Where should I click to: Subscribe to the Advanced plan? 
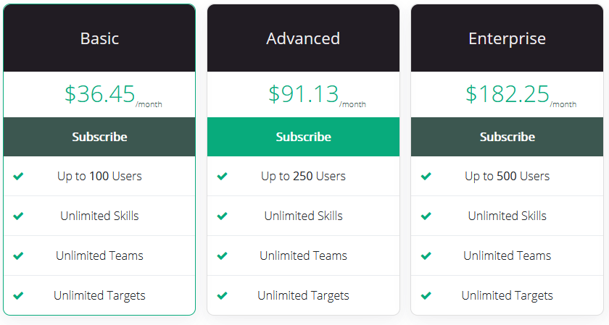[x=303, y=137]
